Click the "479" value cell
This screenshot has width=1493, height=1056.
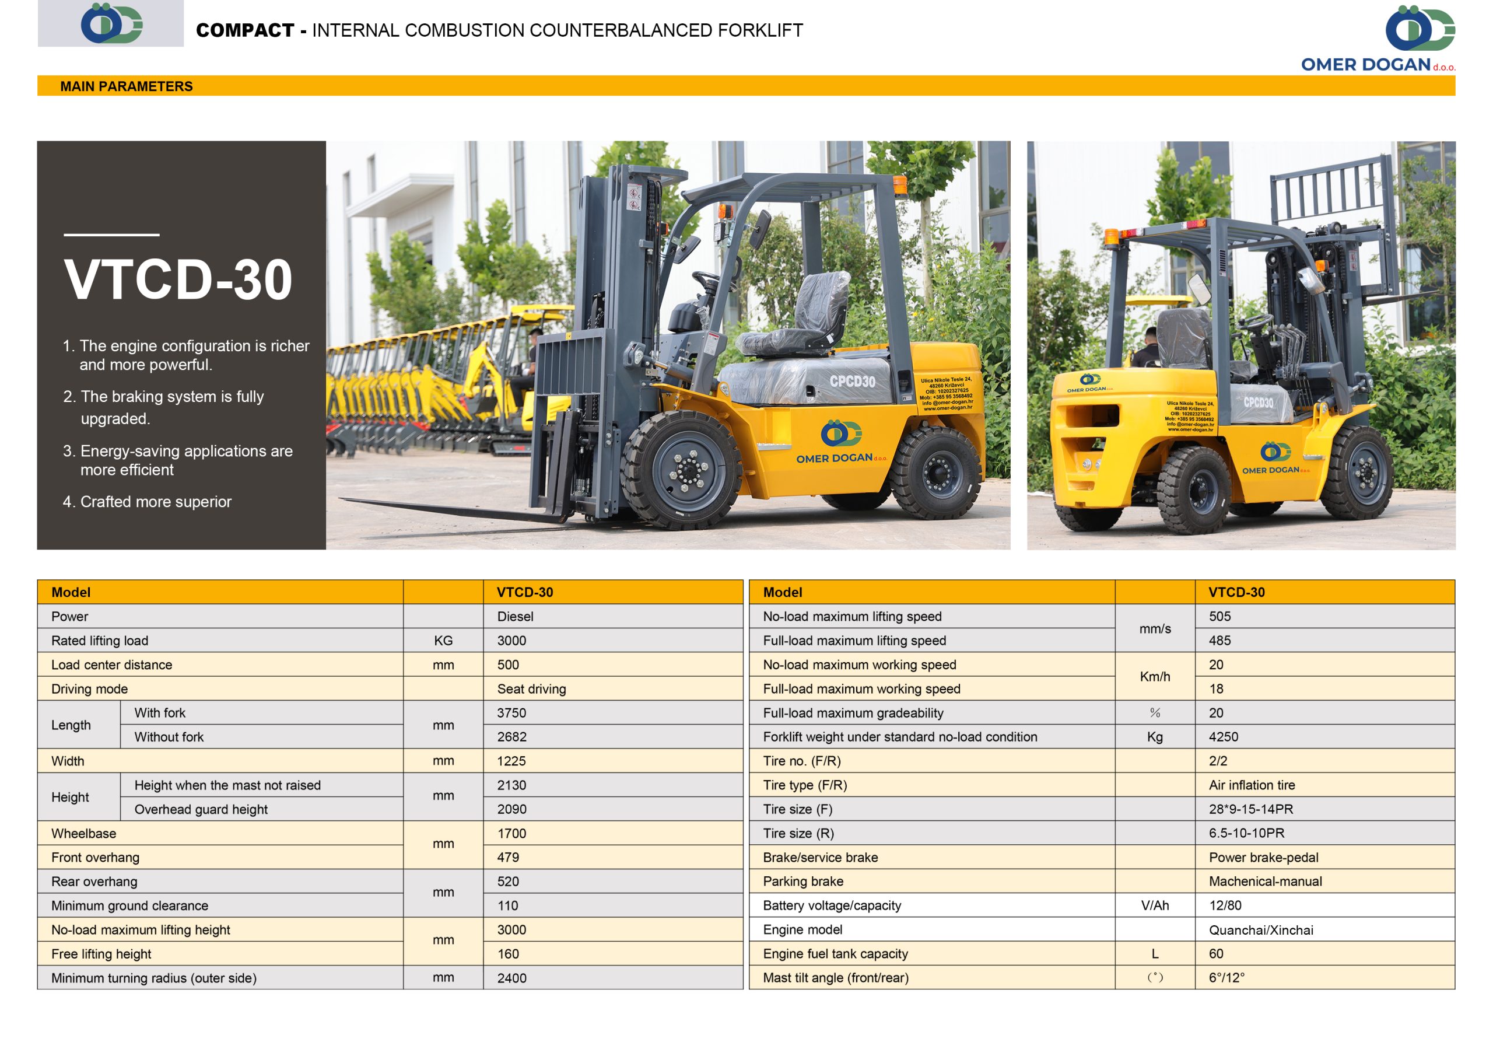613,857
